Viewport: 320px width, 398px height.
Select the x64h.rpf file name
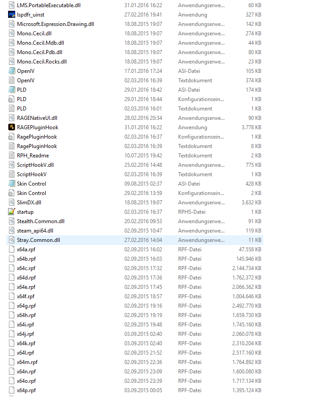26,315
